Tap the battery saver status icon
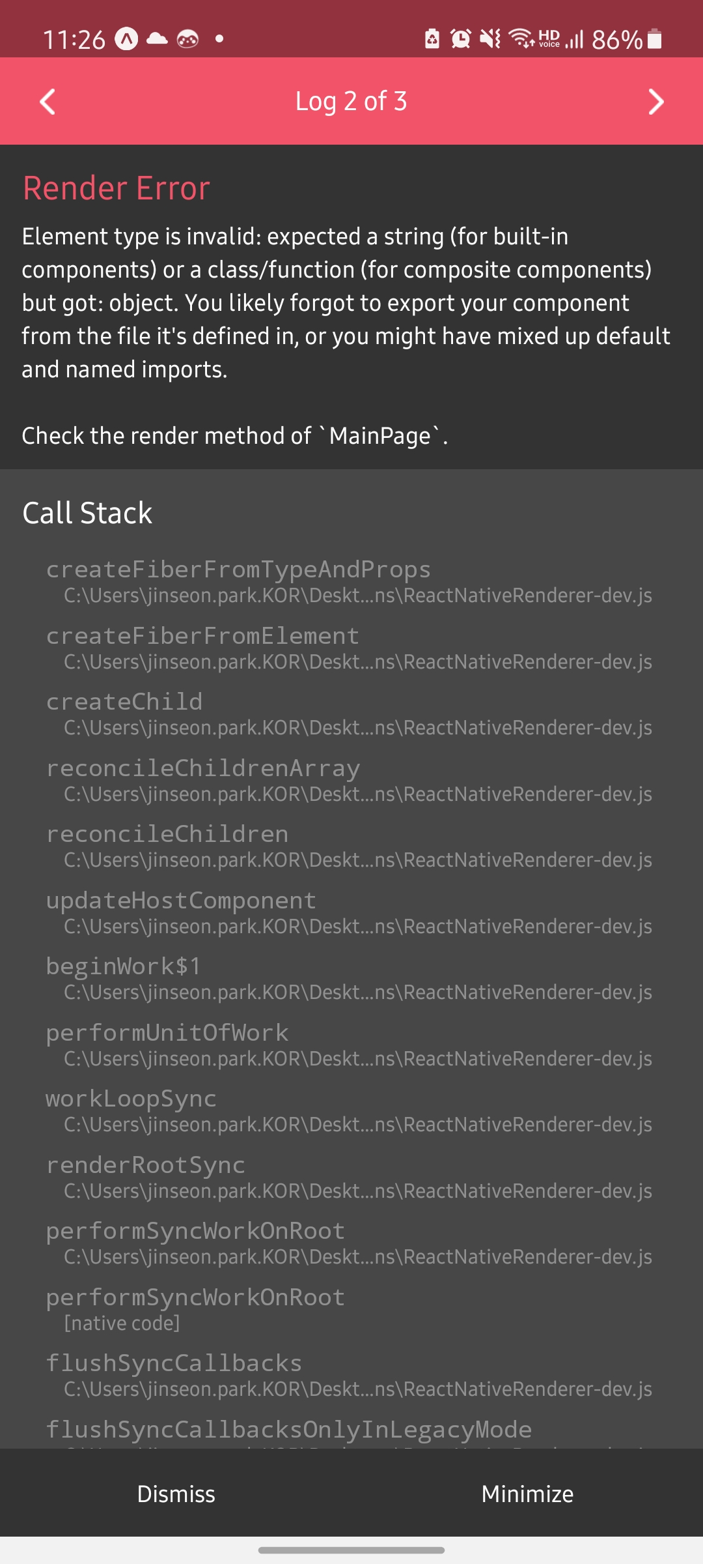Screen dimensions: 703x1564 point(432,39)
